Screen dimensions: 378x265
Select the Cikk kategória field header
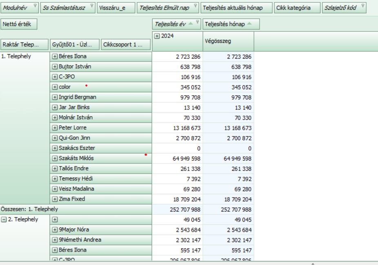pyautogui.click(x=293, y=8)
